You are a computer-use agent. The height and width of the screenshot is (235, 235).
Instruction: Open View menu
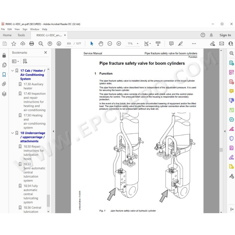[x=17, y=29]
